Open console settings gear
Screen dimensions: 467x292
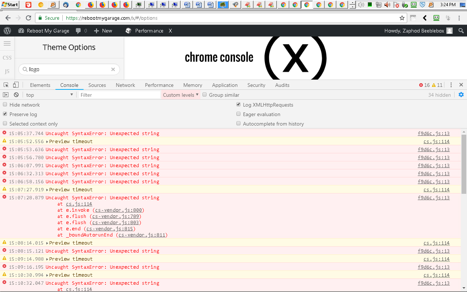click(461, 95)
